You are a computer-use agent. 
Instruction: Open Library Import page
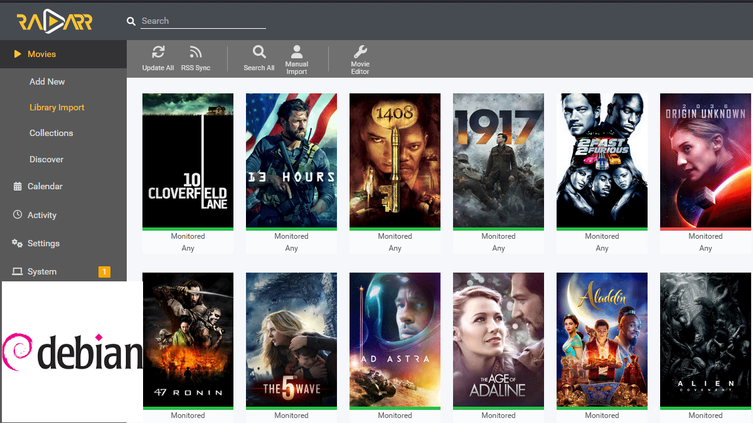pos(56,107)
